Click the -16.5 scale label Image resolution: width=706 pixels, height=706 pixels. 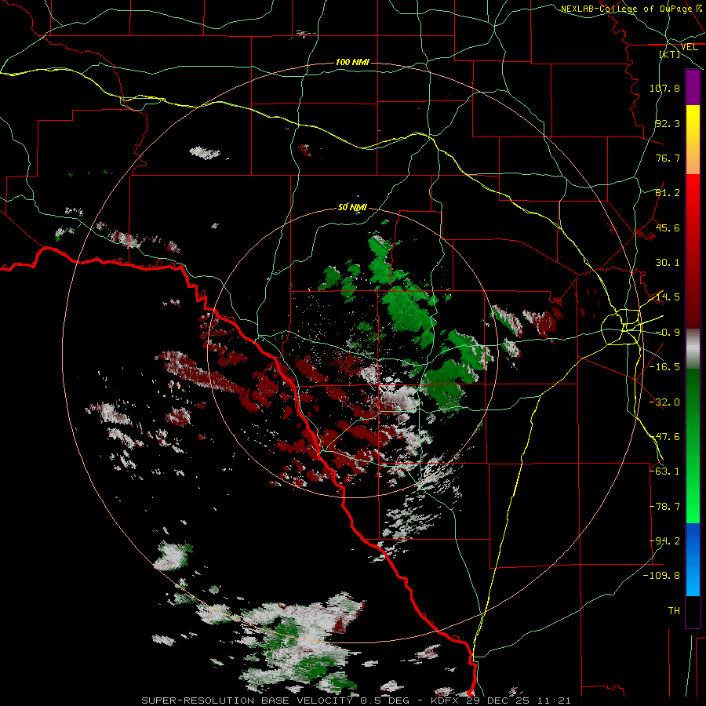(664, 367)
